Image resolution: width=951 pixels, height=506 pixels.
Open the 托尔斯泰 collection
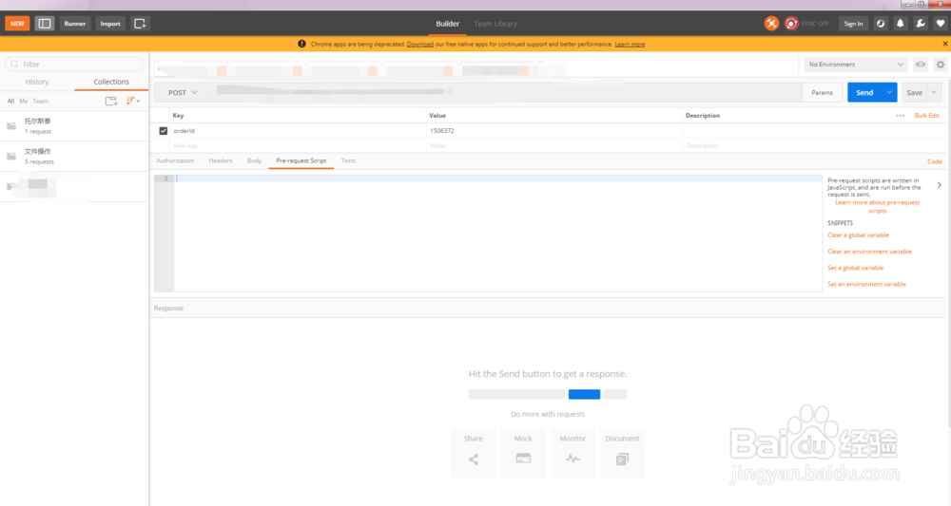tap(74, 126)
